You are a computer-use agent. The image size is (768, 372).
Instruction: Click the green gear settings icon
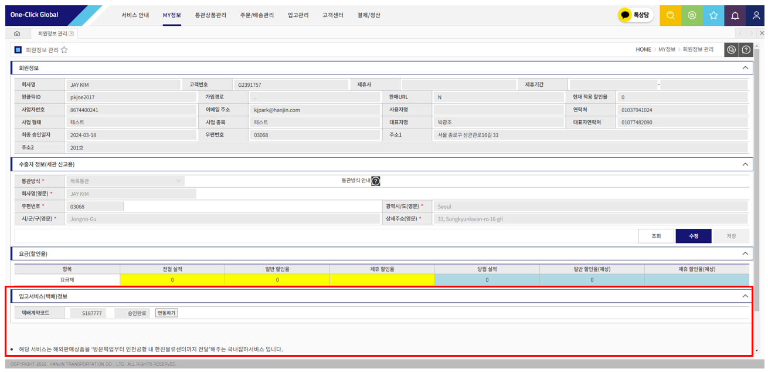tap(692, 15)
